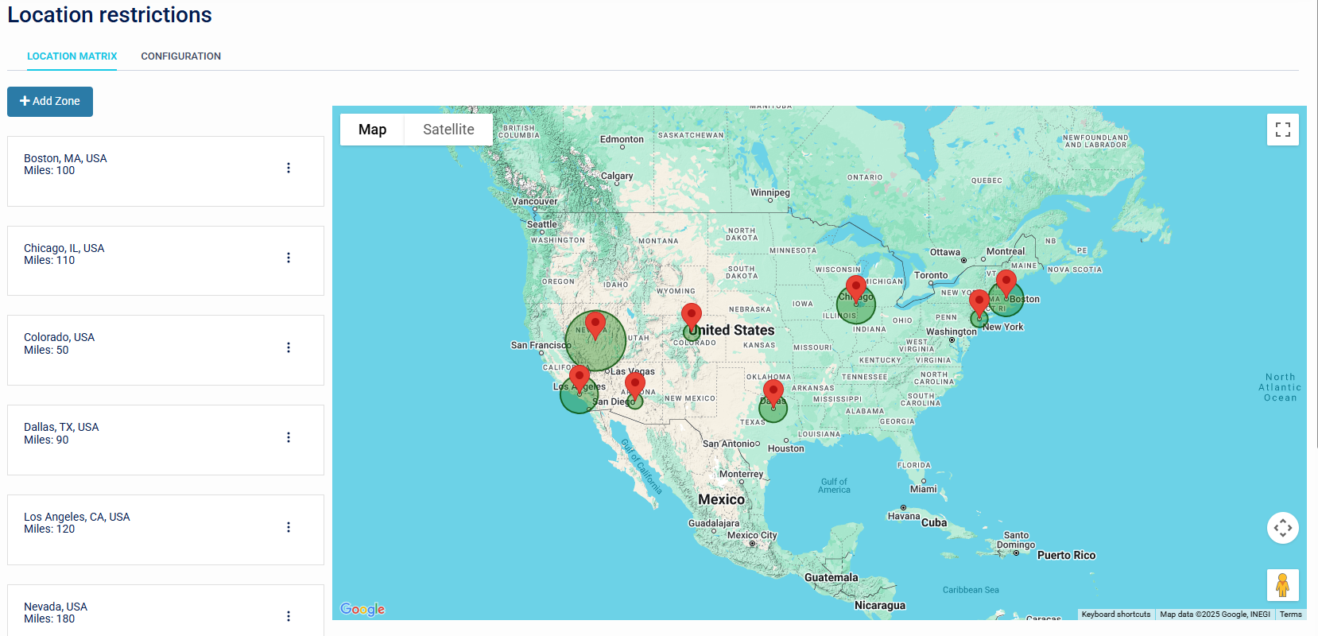Select the Map view type
Viewport: 1318px width, 636px height.
click(x=372, y=130)
